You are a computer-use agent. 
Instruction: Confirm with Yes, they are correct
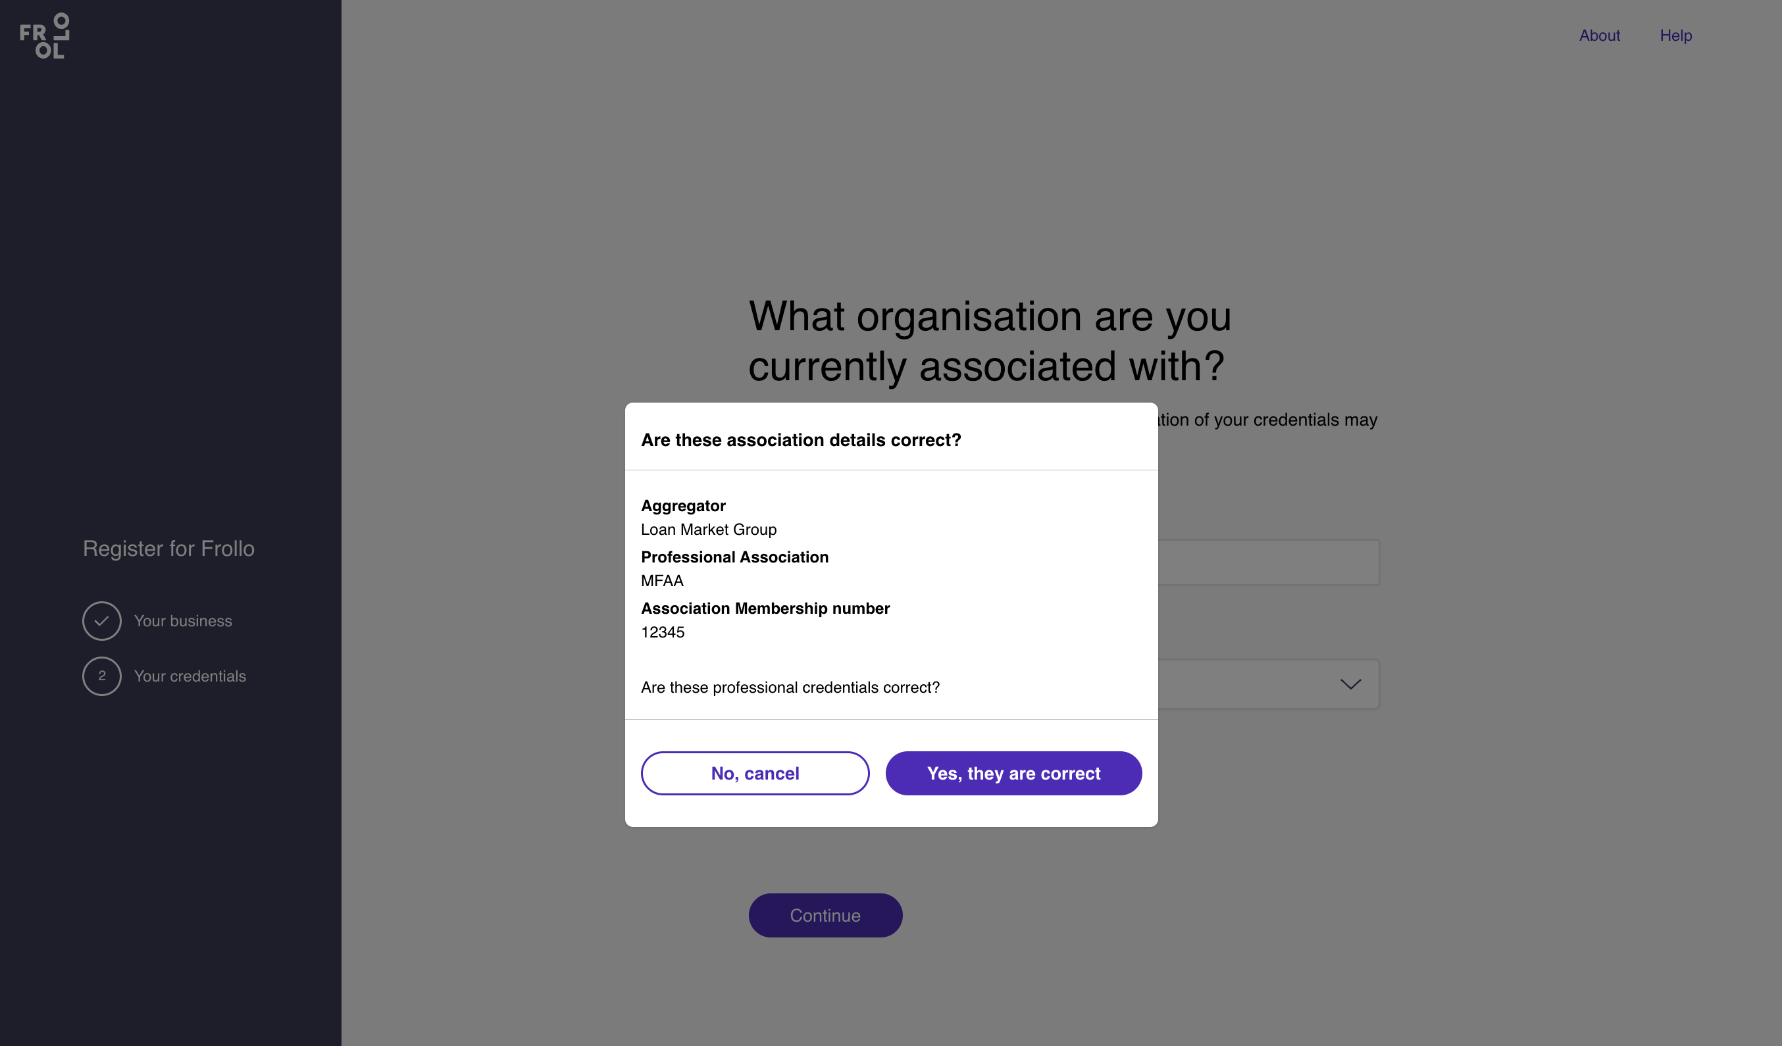tap(1013, 773)
